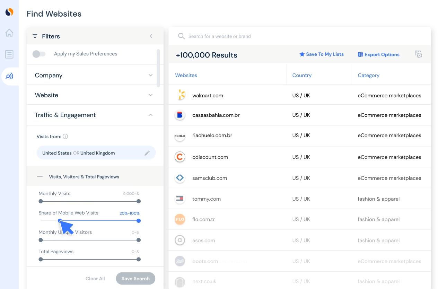
Task: Open the asos.com row link
Action: coord(204,240)
